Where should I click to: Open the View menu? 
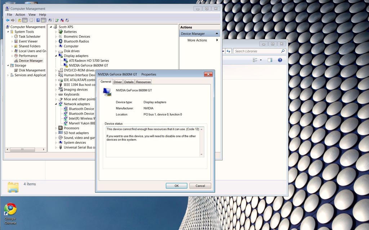(32, 14)
